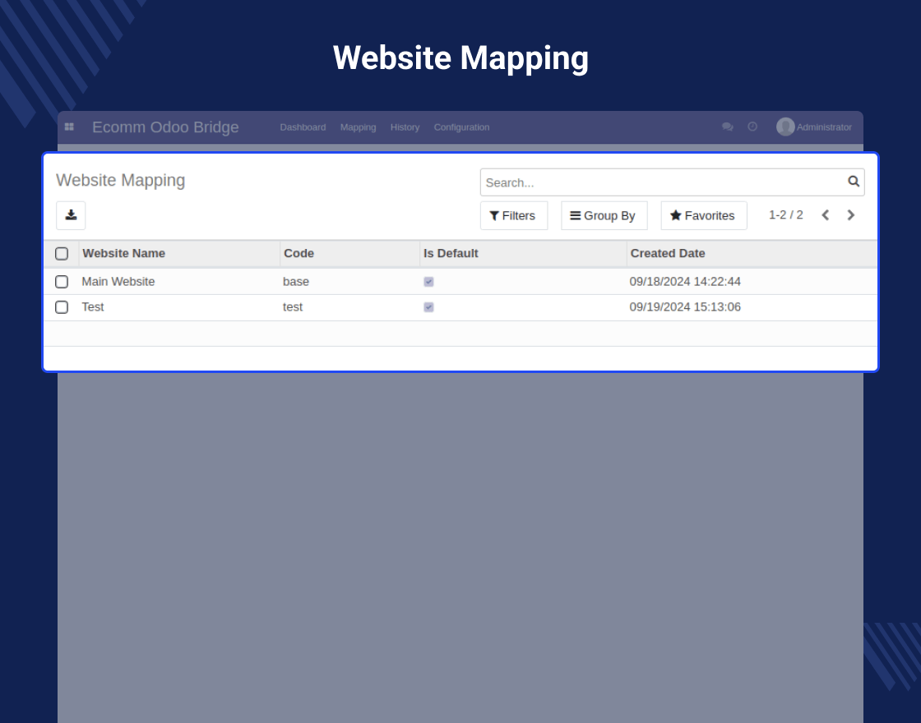Viewport: 921px width, 723px height.
Task: Open the activities clock icon
Action: tap(752, 127)
